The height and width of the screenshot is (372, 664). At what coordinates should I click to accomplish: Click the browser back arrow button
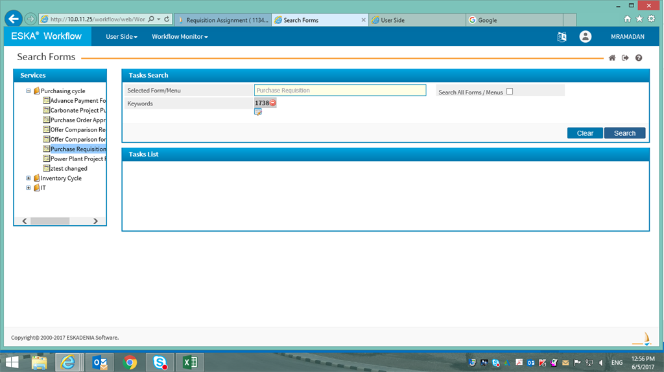click(x=14, y=19)
